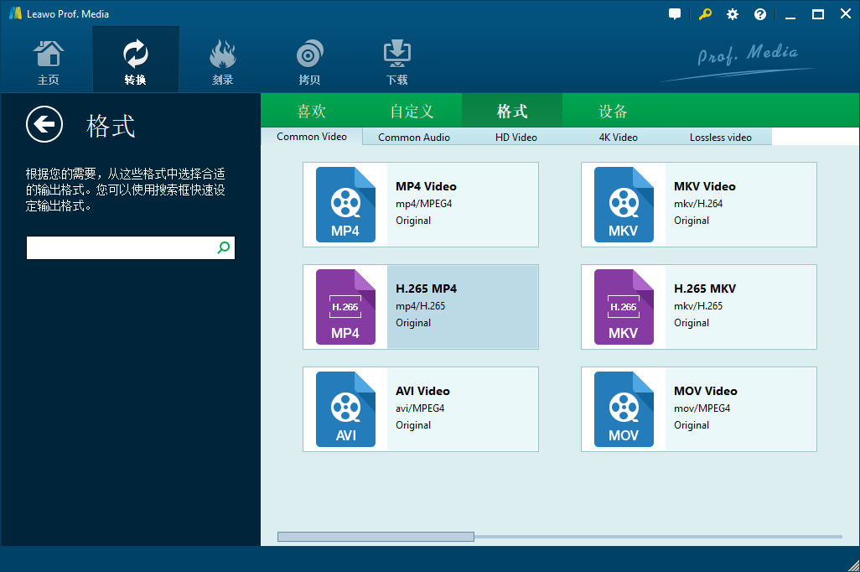Screen dimensions: 860x572
Task: Click the mkv/H.265 codec text
Action: pos(698,306)
